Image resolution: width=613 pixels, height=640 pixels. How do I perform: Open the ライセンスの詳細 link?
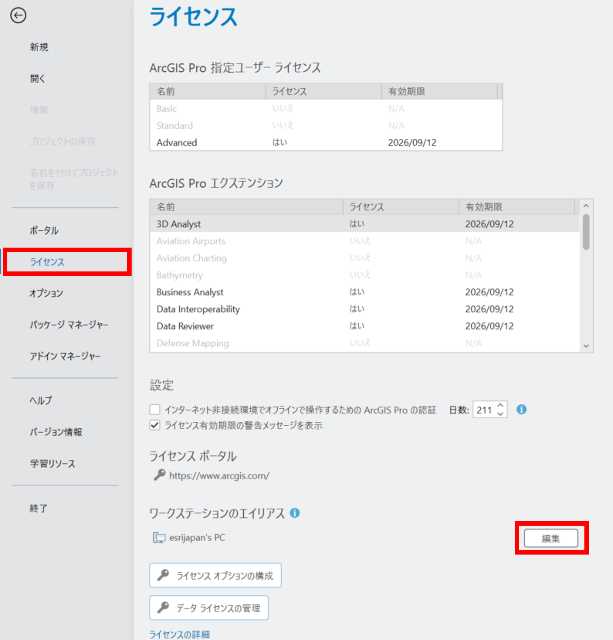tap(179, 634)
